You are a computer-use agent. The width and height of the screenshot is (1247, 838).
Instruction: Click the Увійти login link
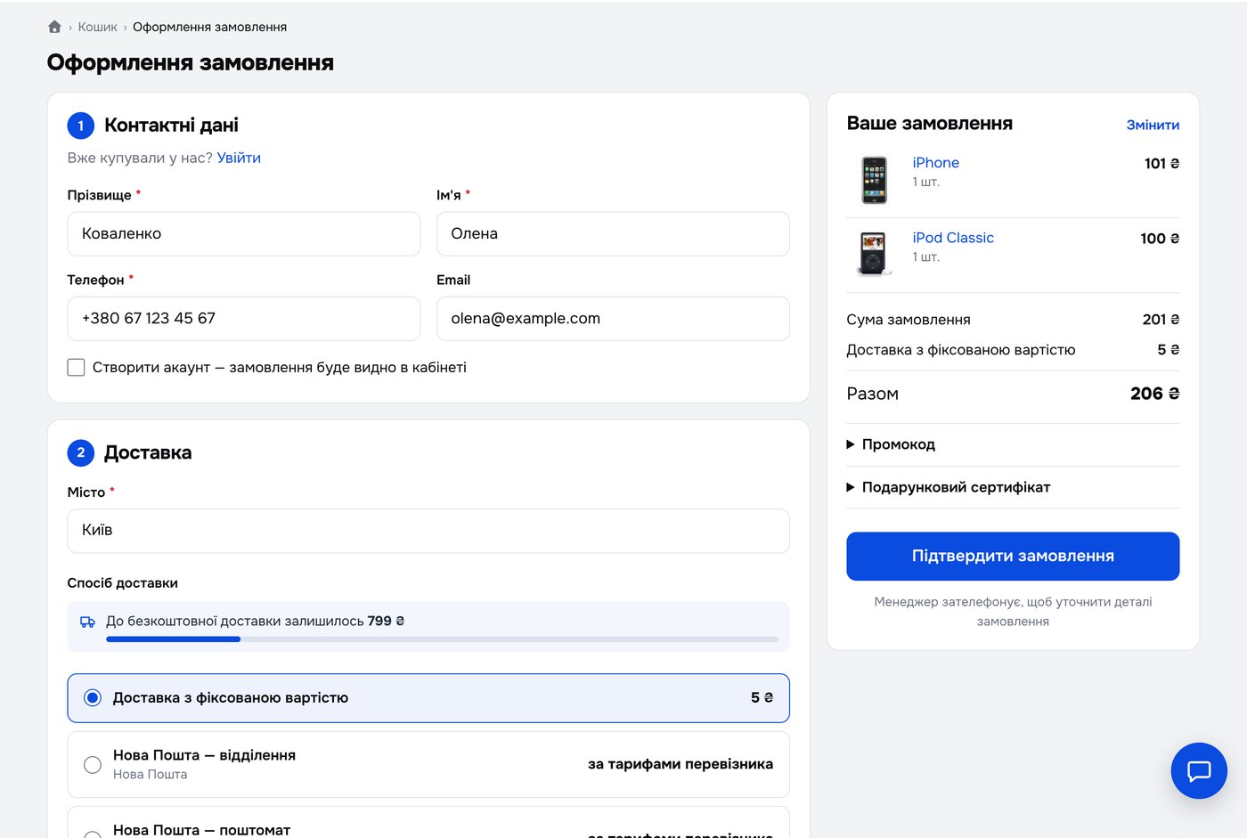tap(239, 158)
